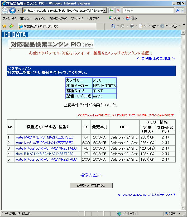
Task: Expand the zoom level dropdown arrow
Action: pos(179,213)
